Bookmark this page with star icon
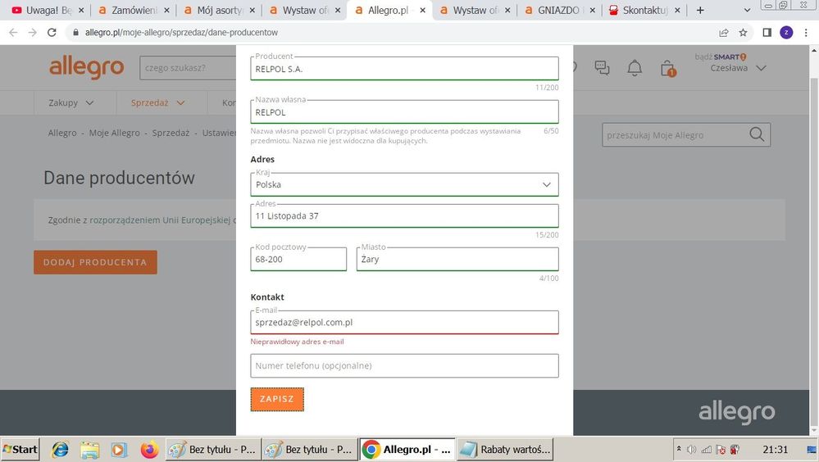Screen dimensions: 819x462 click(743, 33)
